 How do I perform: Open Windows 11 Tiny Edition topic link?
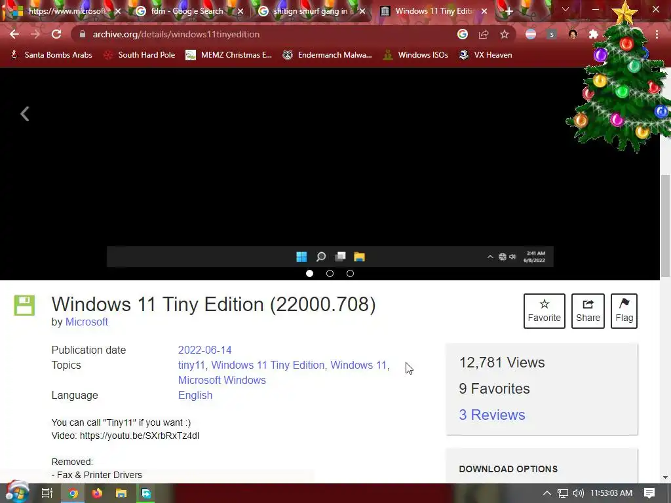click(x=268, y=365)
